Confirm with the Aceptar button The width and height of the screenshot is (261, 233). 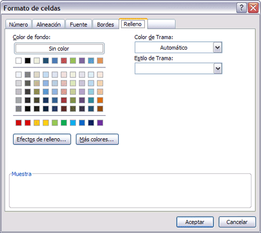coord(195,222)
